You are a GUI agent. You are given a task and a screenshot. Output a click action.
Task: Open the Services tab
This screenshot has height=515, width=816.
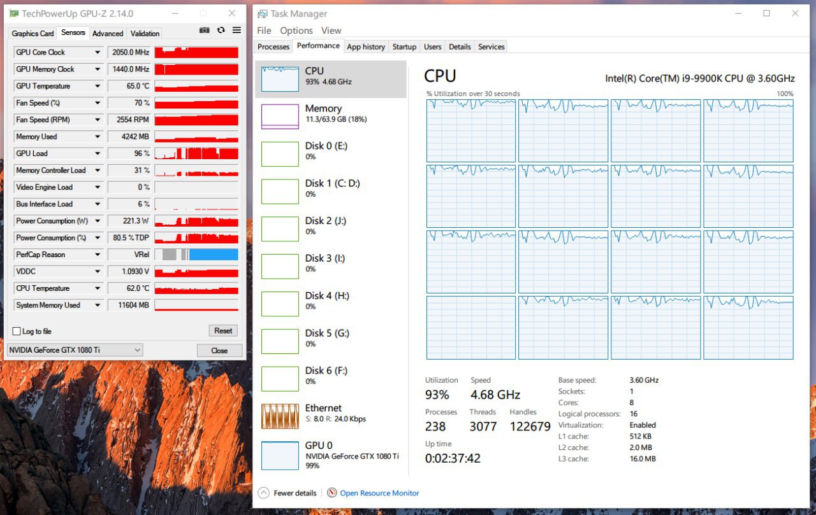pyautogui.click(x=492, y=46)
